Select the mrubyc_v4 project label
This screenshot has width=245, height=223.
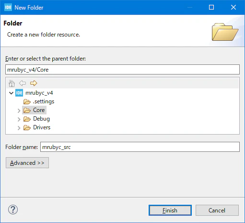[39, 93]
